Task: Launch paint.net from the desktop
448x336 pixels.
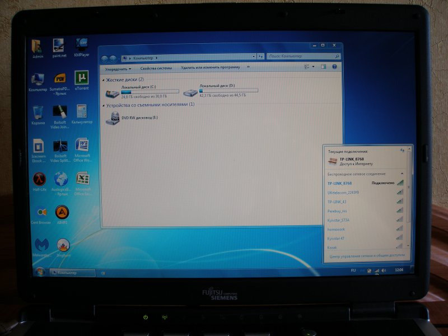Action: [59, 46]
